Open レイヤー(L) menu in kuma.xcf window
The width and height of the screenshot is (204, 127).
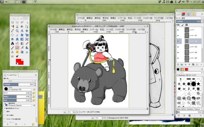(x=94, y=29)
